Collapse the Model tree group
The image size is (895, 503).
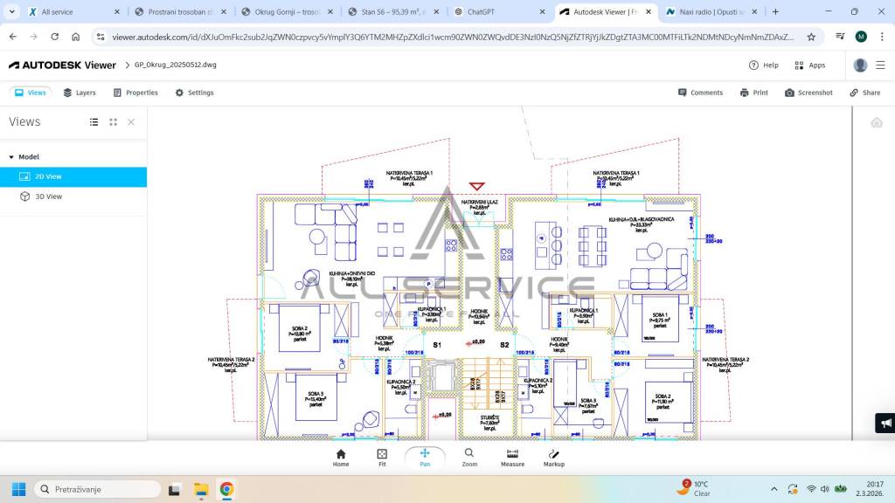click(11, 157)
